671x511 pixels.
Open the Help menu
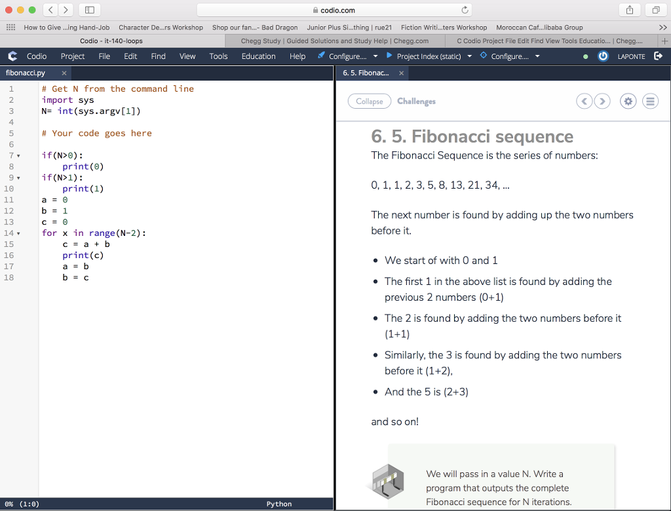point(297,56)
